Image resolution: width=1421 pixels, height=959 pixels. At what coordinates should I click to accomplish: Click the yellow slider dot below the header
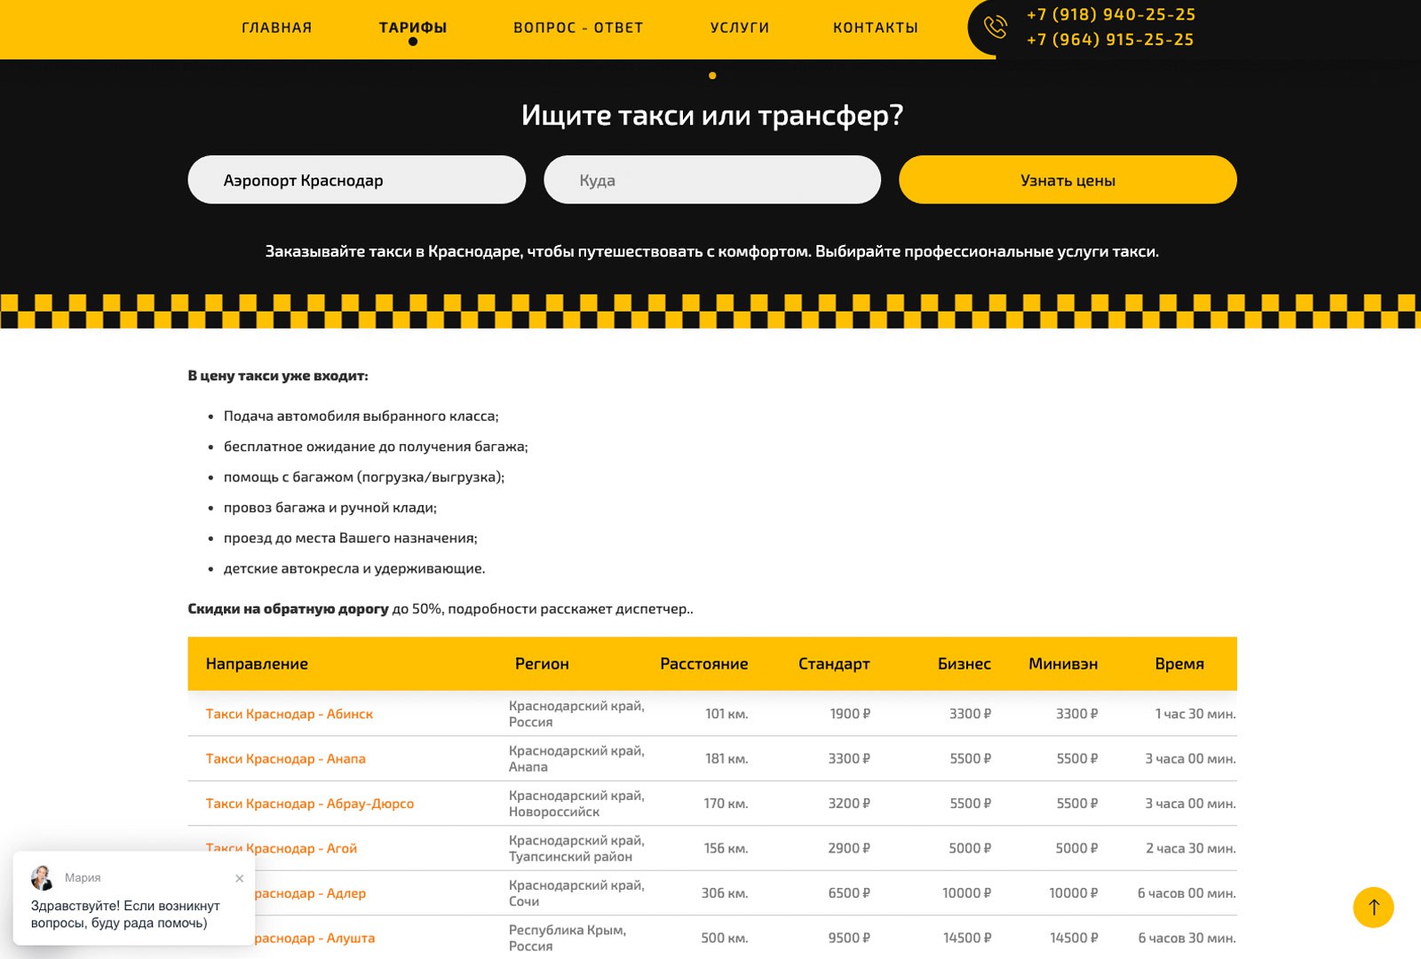[712, 75]
